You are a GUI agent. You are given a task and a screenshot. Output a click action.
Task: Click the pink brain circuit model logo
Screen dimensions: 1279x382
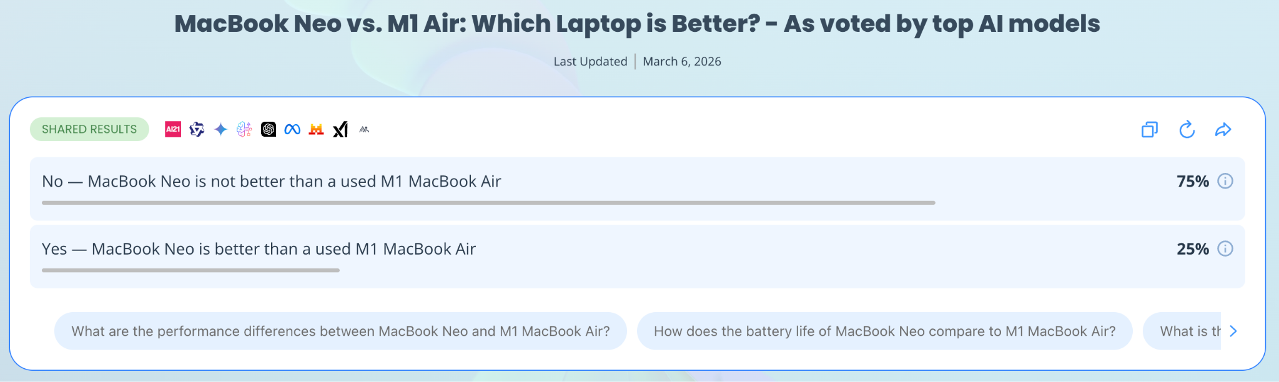pos(244,129)
